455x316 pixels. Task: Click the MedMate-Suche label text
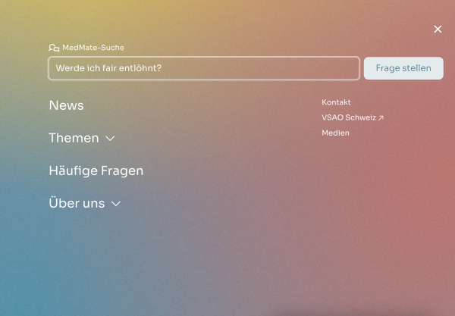pos(93,48)
